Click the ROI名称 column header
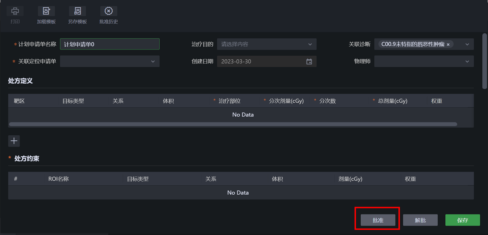Viewport: 488px width, 235px height. (58, 179)
